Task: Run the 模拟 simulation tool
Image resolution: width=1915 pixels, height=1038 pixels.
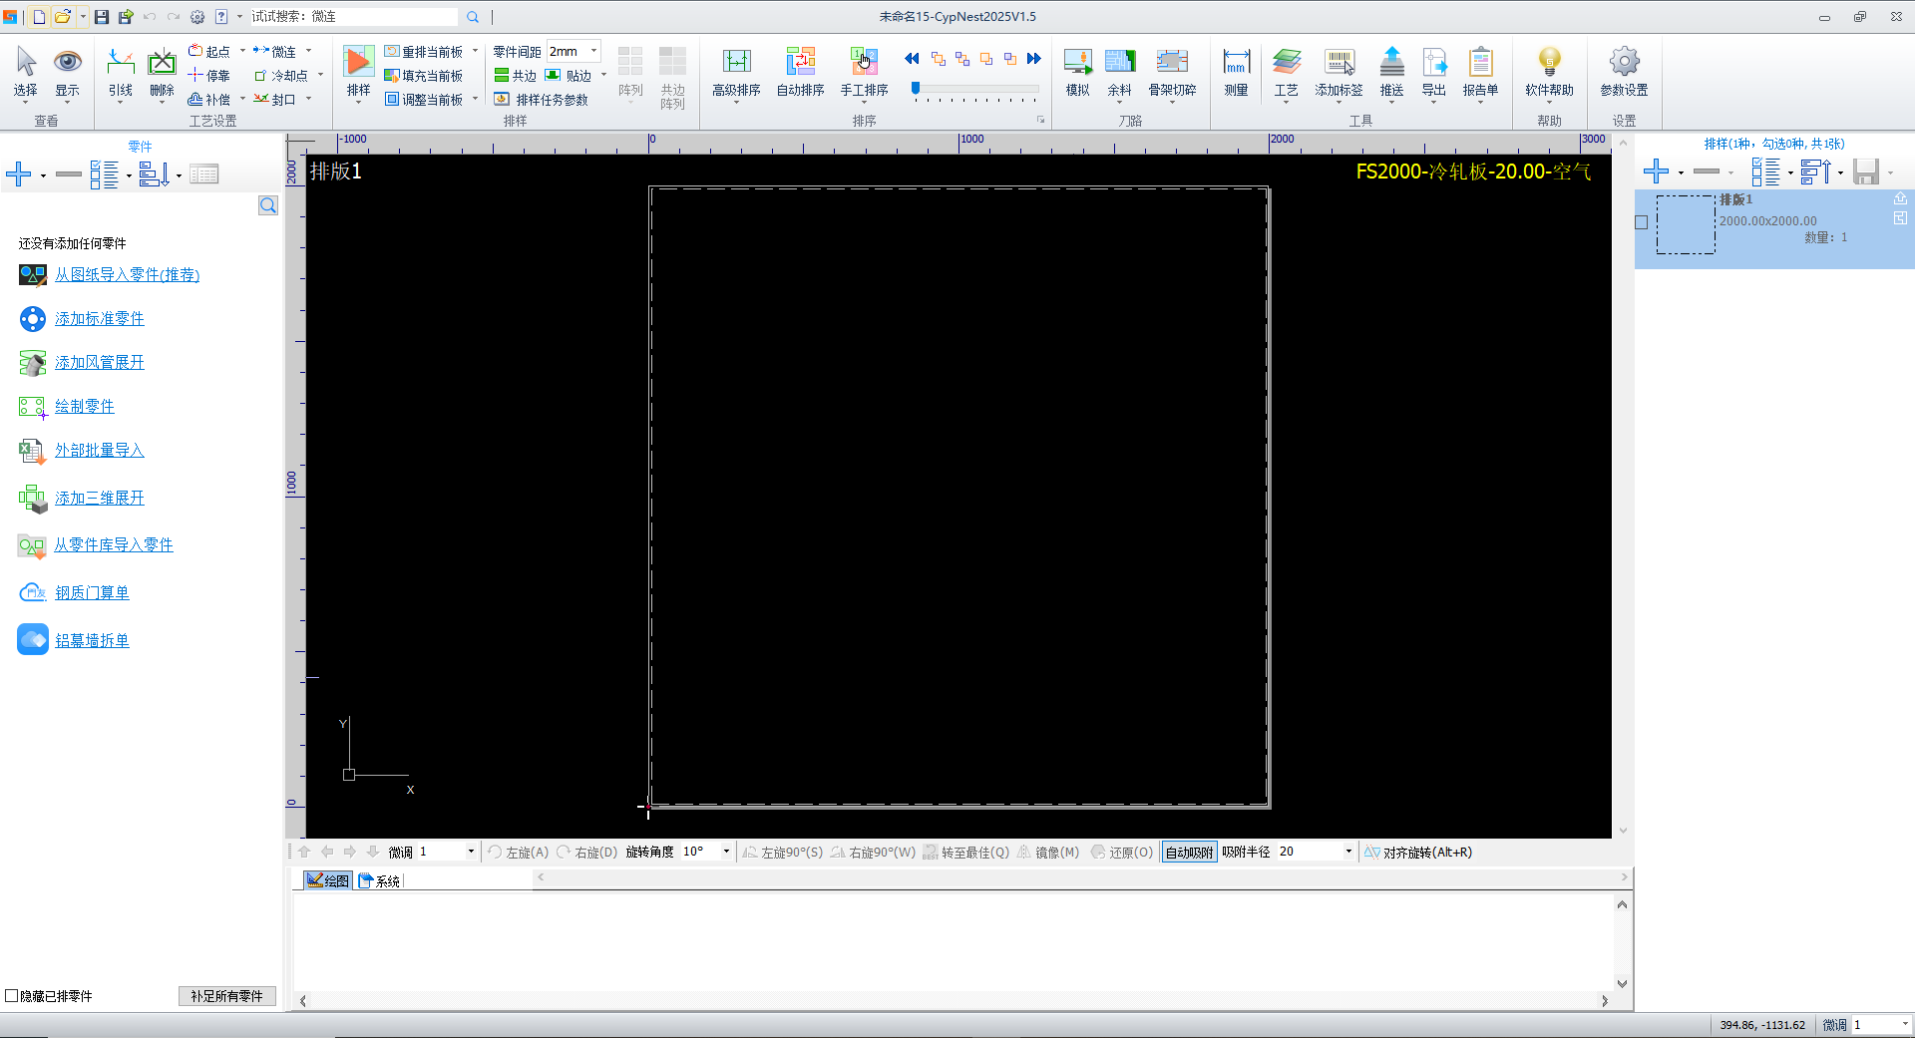Action: pos(1077,72)
